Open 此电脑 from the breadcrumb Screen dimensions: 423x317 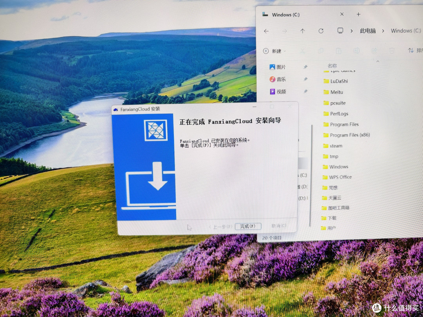tap(368, 31)
